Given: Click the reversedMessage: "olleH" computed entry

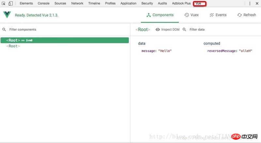Looking at the screenshot, I should pyautogui.click(x=230, y=51).
